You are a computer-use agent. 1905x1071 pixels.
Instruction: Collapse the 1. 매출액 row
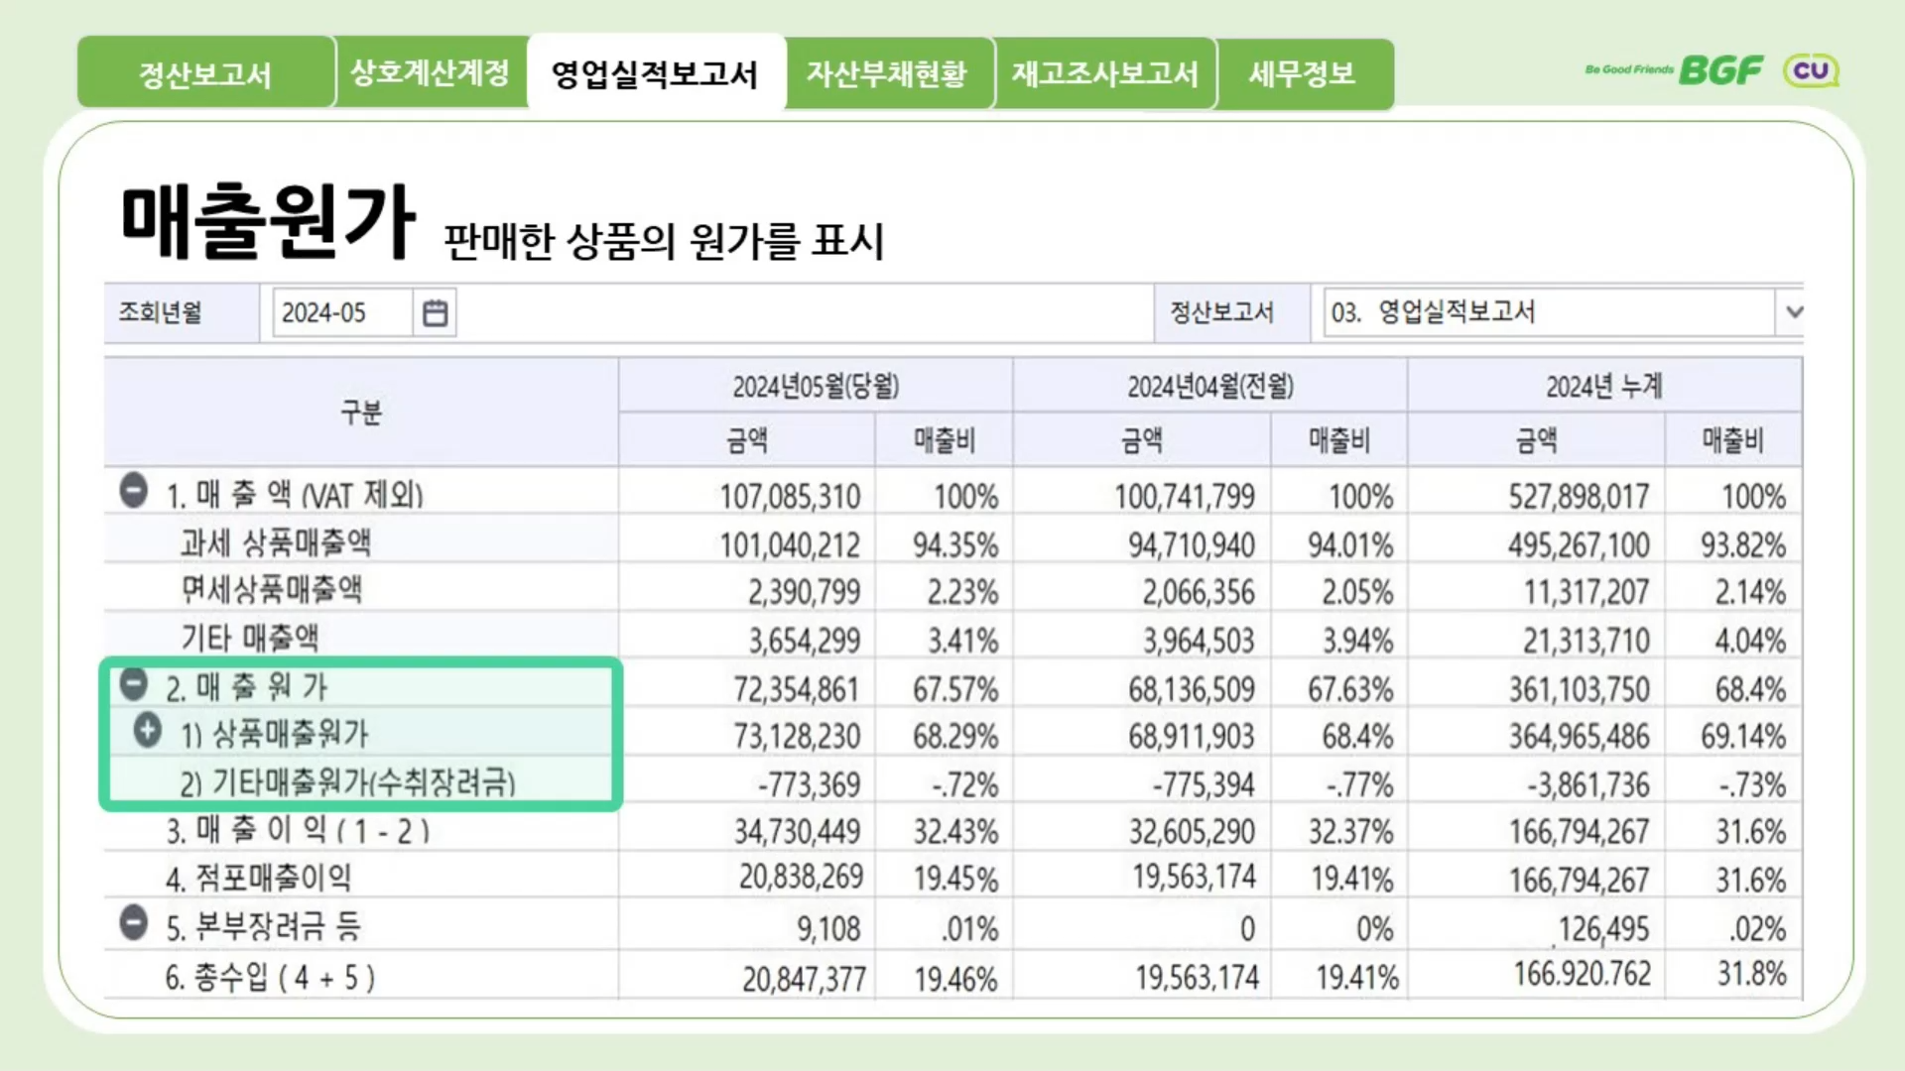click(x=134, y=491)
